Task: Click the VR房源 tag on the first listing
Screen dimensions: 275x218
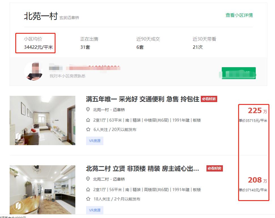Action: [94, 141]
